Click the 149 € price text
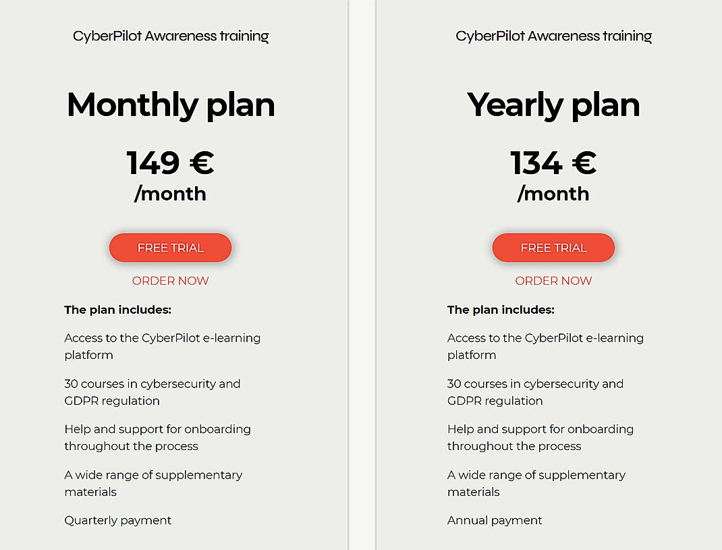 pyautogui.click(x=170, y=163)
